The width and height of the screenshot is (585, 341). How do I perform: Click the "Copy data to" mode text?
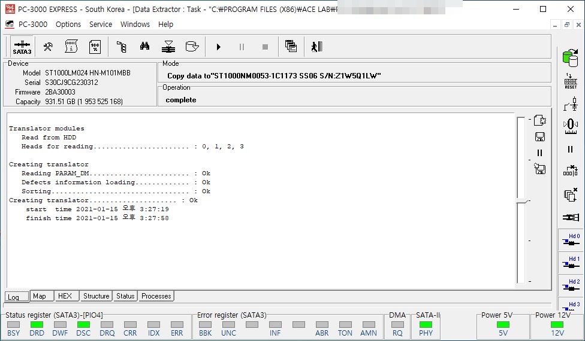[274, 76]
